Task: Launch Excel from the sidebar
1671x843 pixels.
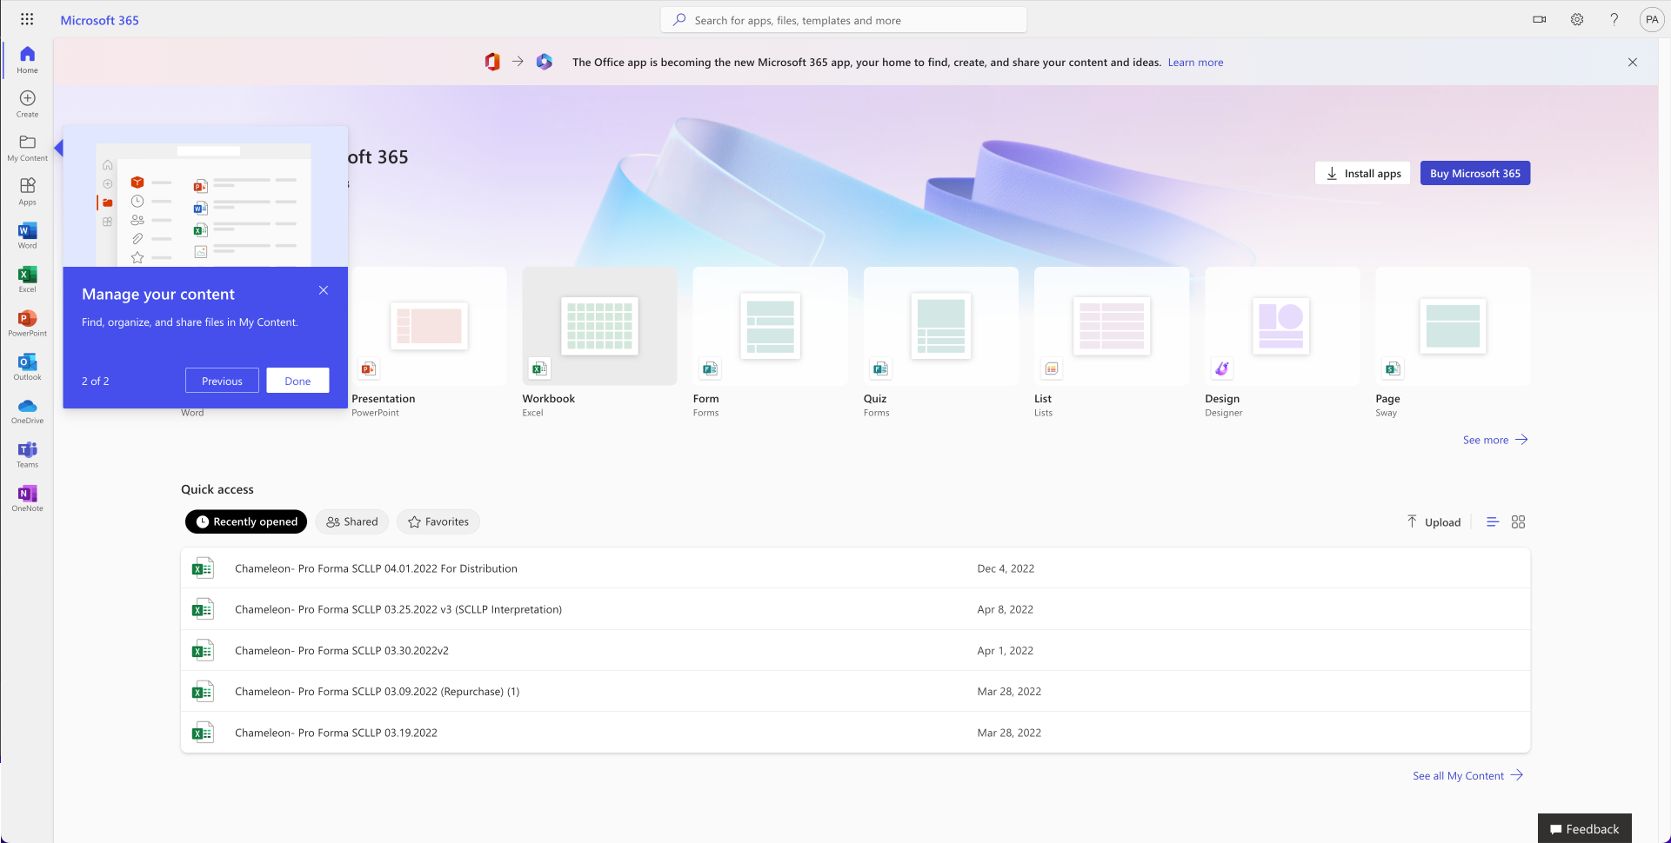Action: tap(27, 279)
